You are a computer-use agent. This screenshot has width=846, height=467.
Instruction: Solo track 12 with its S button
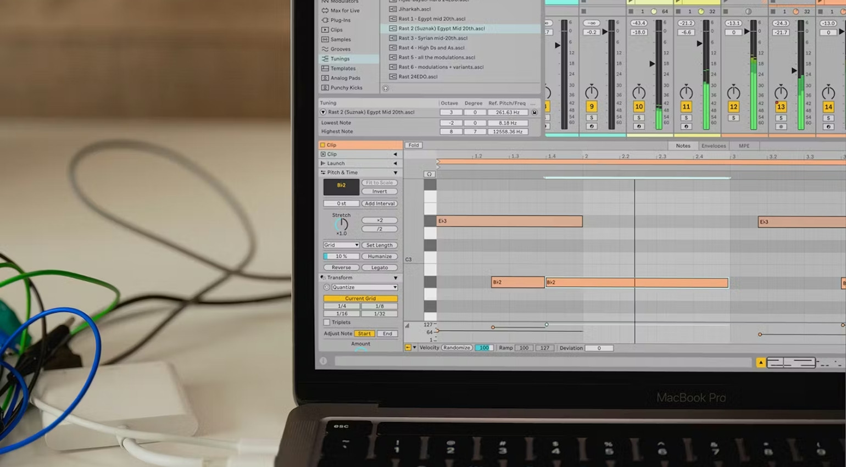pyautogui.click(x=733, y=118)
